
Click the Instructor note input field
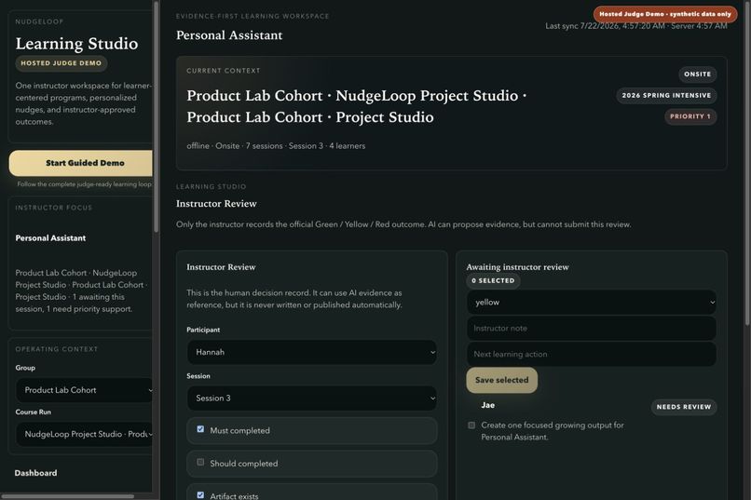[592, 329]
